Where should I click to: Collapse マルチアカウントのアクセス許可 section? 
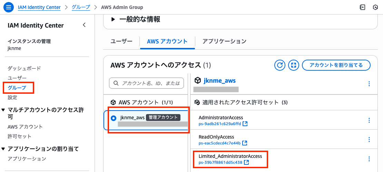pos(3,110)
